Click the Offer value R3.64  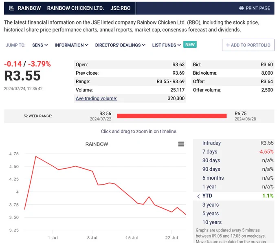click(x=267, y=81)
